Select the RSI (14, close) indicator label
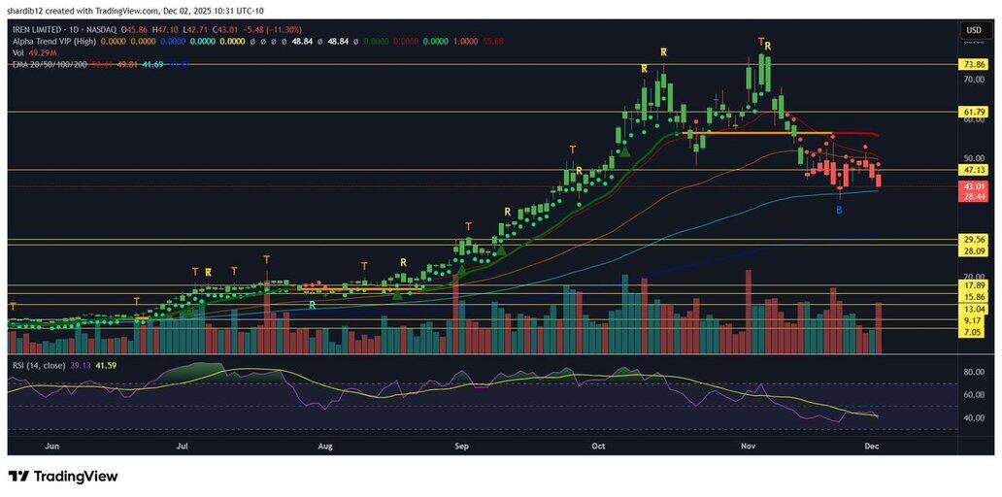This screenshot has height=497, width=1002. (47, 366)
